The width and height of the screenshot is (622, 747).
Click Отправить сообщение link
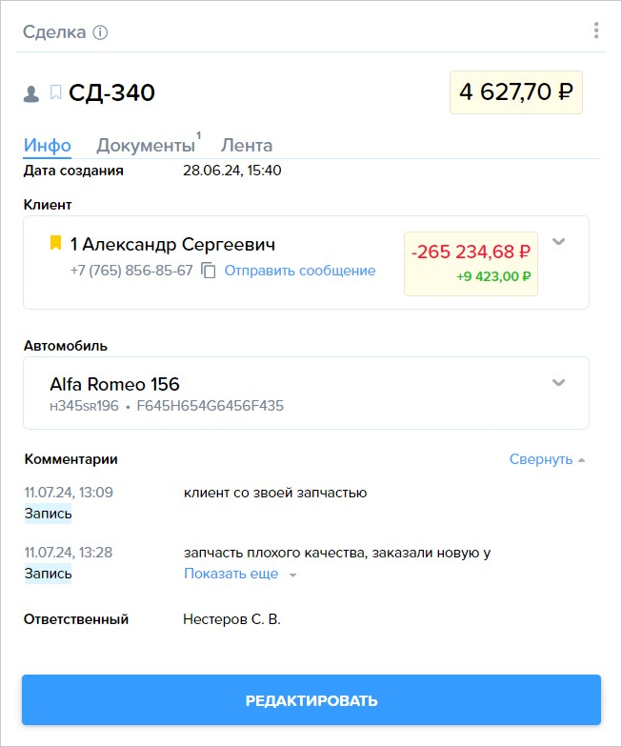click(x=299, y=271)
